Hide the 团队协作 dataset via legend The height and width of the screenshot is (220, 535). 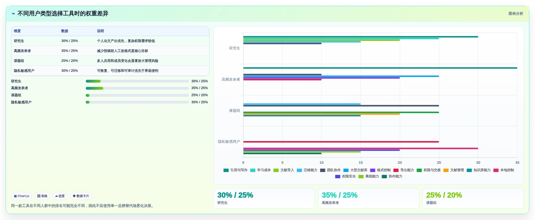[330, 170]
